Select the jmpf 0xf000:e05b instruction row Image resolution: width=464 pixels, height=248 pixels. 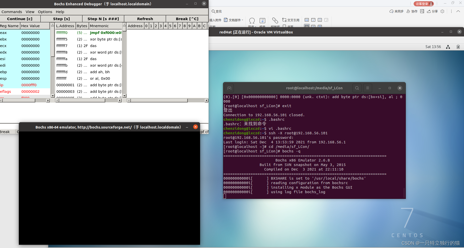click(89, 33)
